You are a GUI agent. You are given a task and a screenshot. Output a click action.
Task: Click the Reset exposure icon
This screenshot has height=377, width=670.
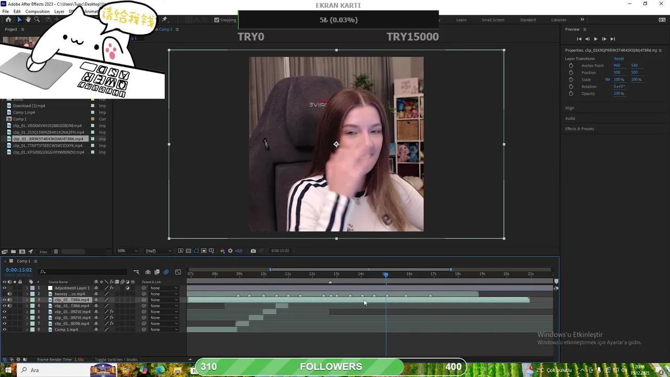[x=230, y=251]
